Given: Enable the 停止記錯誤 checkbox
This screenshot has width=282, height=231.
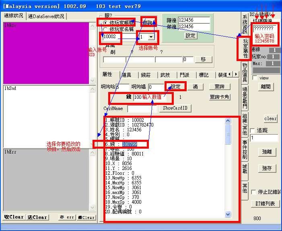Looking at the screenshot, I should pyautogui.click(x=253, y=192).
